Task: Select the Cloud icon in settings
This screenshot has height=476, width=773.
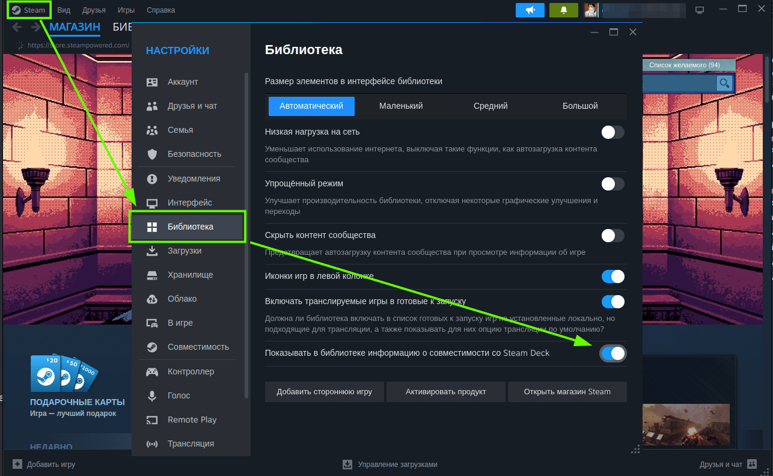Action: point(152,299)
